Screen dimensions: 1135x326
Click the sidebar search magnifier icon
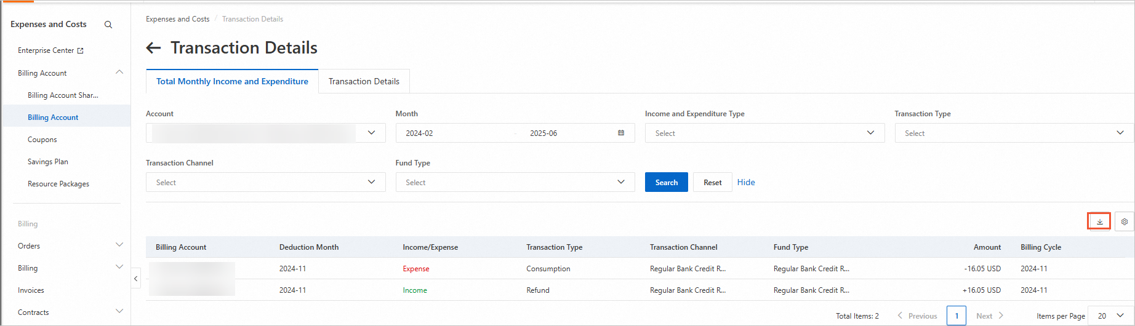[x=108, y=25]
